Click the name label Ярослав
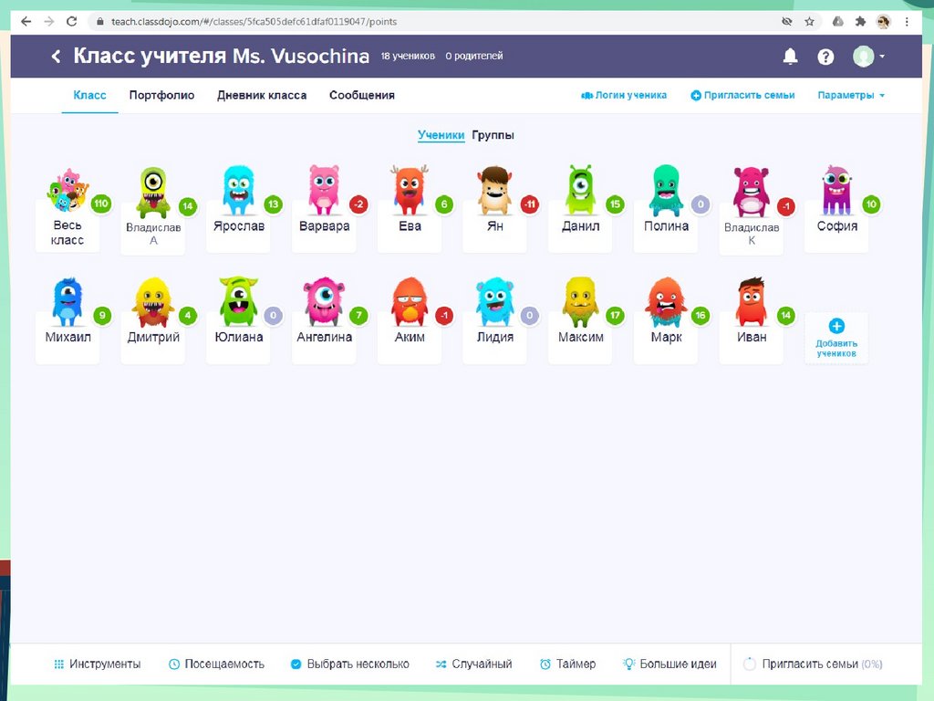The image size is (934, 701). [x=238, y=226]
